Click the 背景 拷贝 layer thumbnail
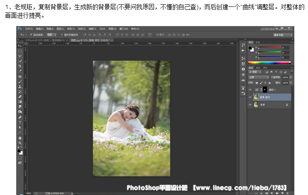308x195 pixels. pos(256,97)
